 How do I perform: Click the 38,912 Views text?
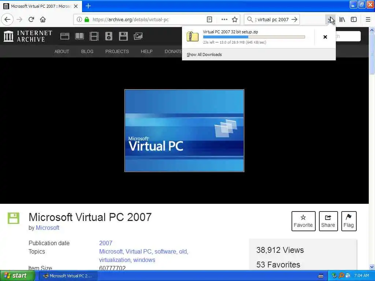point(280,250)
